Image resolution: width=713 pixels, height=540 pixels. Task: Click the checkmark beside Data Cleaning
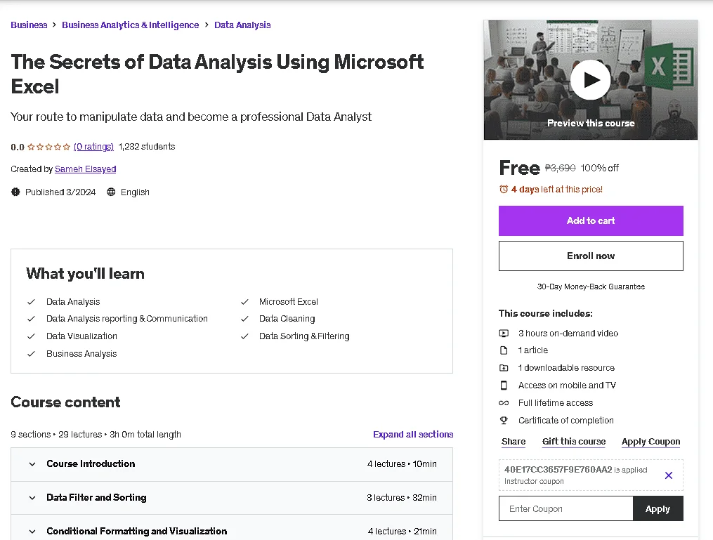point(244,319)
